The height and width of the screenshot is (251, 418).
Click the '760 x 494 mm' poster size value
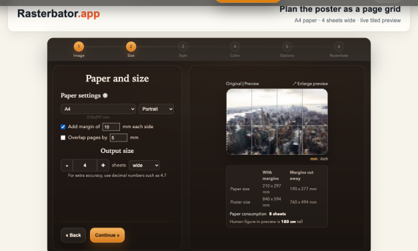pyautogui.click(x=303, y=202)
